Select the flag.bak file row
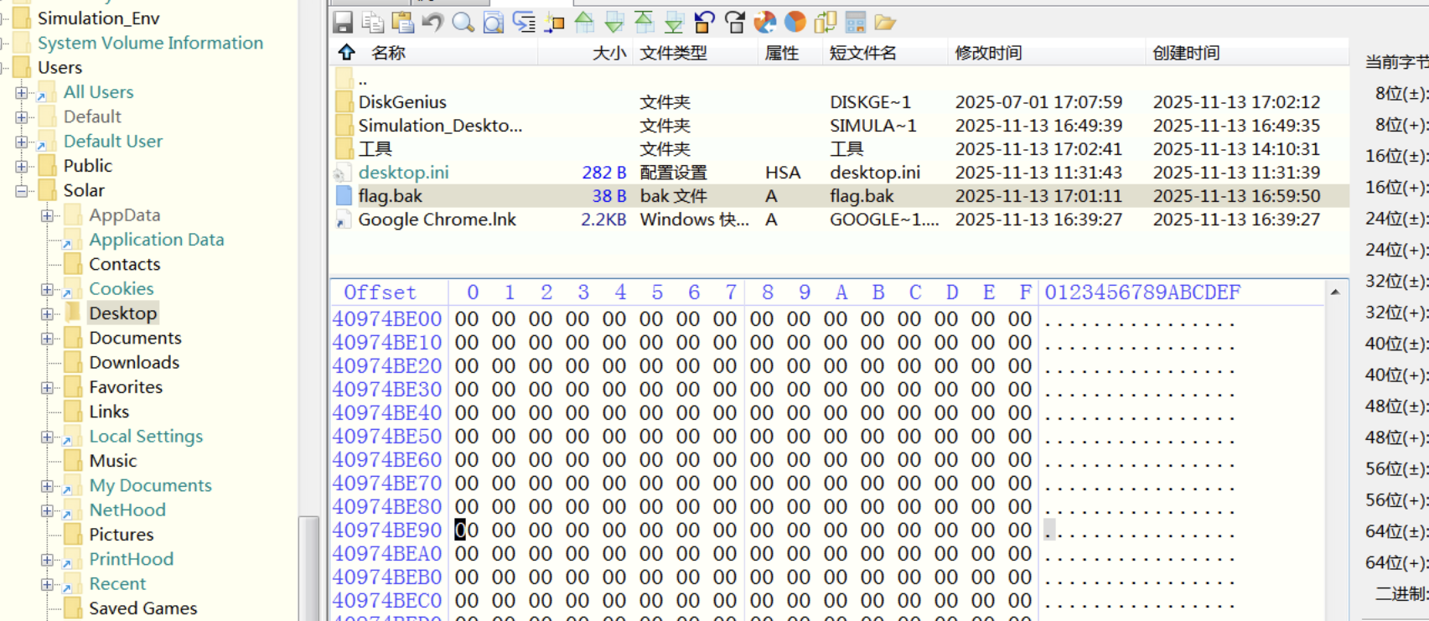1429x621 pixels. pos(391,196)
